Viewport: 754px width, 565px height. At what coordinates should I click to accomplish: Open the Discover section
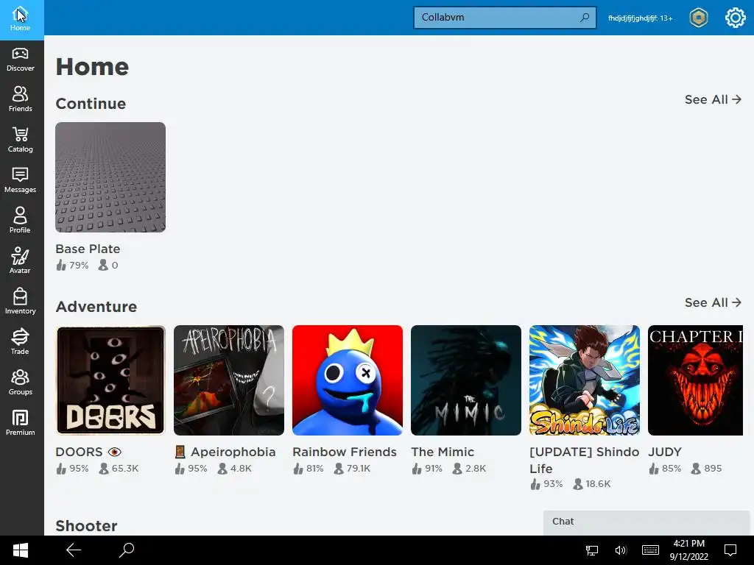pyautogui.click(x=20, y=60)
